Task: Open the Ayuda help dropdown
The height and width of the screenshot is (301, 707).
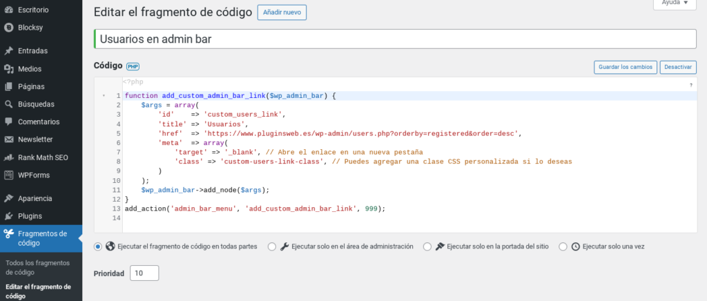Action: pyautogui.click(x=675, y=3)
